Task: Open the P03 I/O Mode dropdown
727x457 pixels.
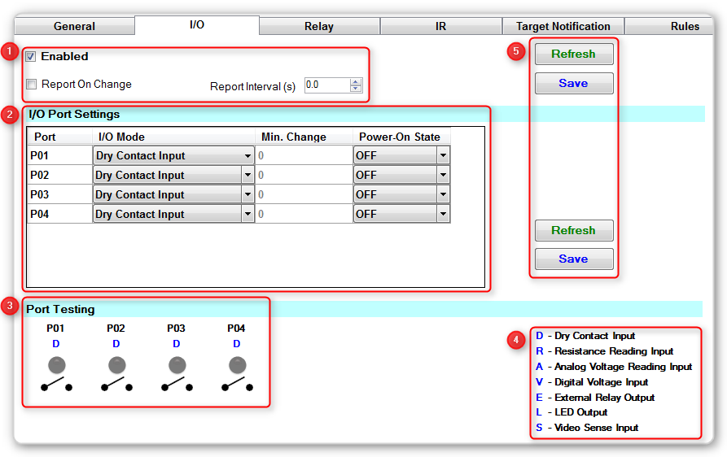Action: tap(247, 195)
